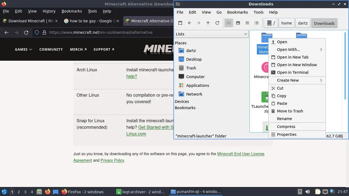
Task: Click the dartz path button
Action: point(303,23)
